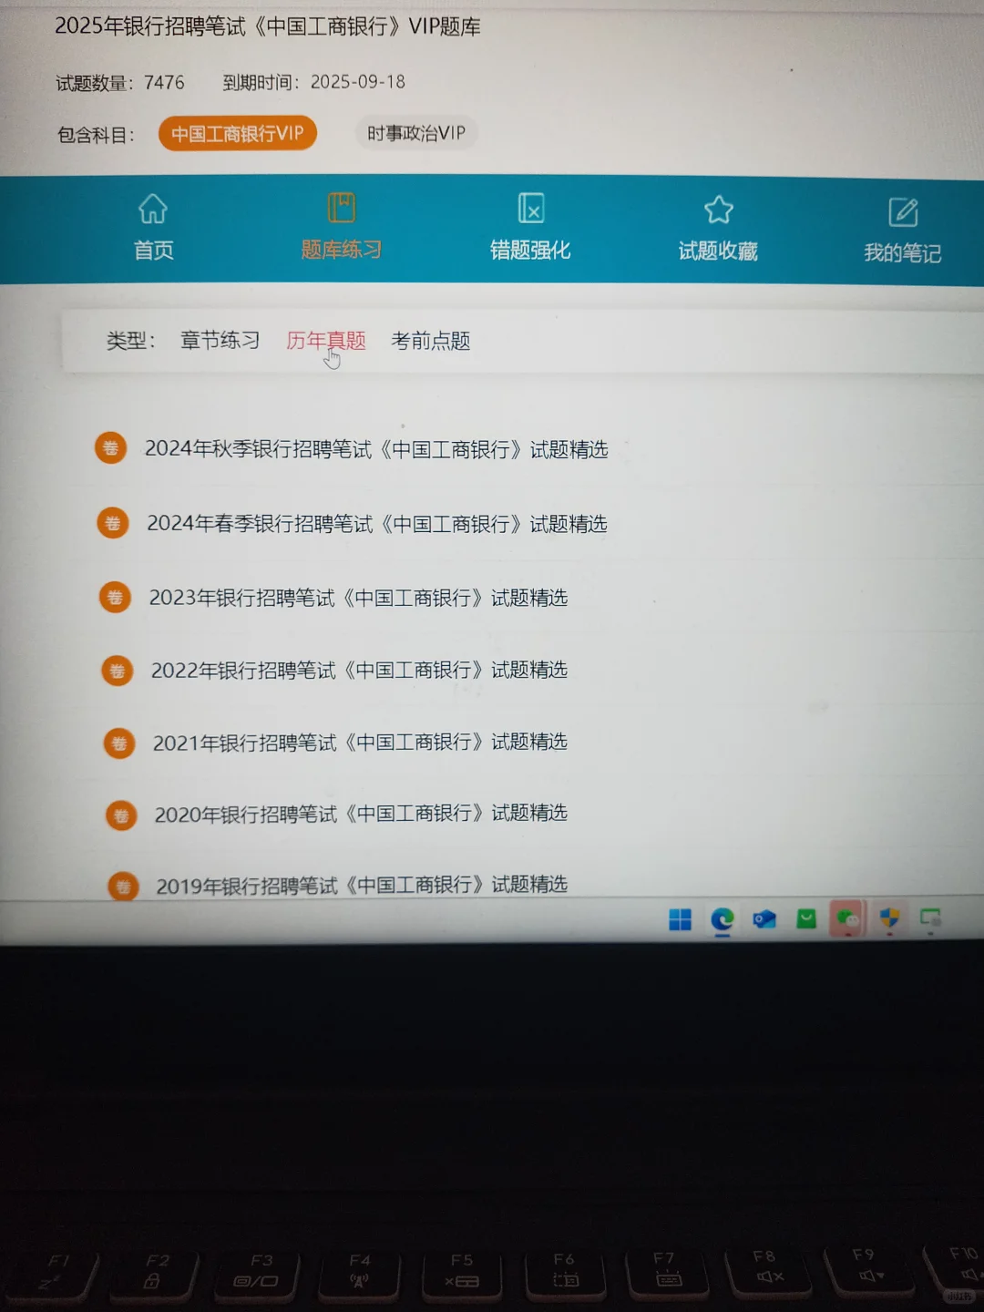Screen dimensions: 984x1312
Task: Open the green window taskbar app
Action: point(930,918)
